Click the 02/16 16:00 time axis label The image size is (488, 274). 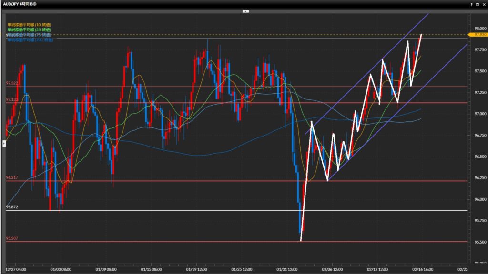pos(422,268)
